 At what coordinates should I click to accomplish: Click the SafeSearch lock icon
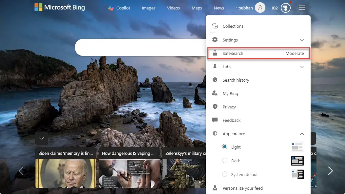pos(215,53)
